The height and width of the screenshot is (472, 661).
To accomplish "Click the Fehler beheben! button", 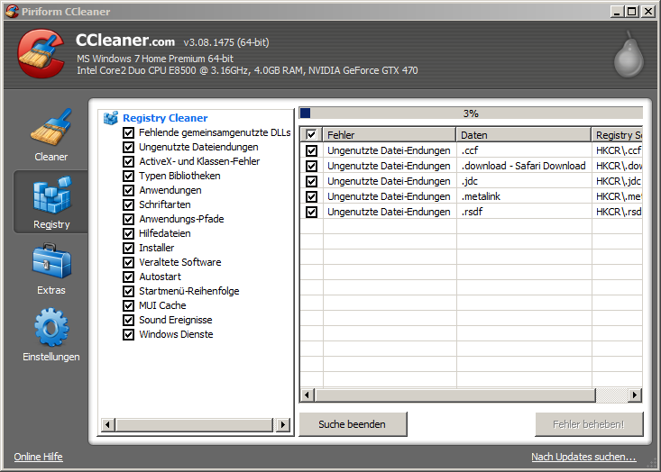I will click(x=589, y=424).
